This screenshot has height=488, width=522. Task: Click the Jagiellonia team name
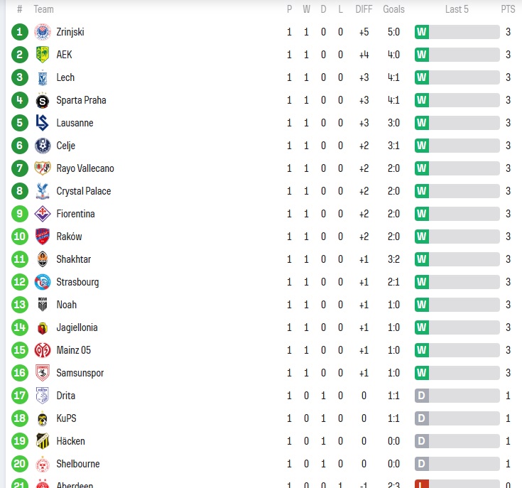[x=77, y=327]
